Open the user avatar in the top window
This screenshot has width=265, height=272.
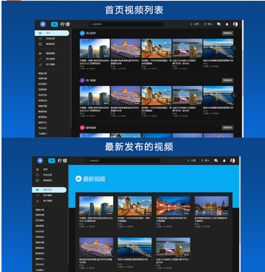coord(235,24)
